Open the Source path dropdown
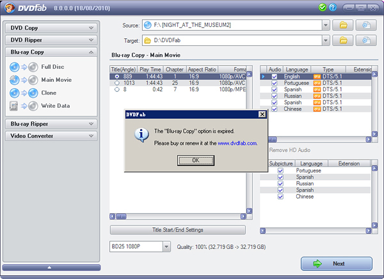The height and width of the screenshot is (279, 384). tap(326, 25)
